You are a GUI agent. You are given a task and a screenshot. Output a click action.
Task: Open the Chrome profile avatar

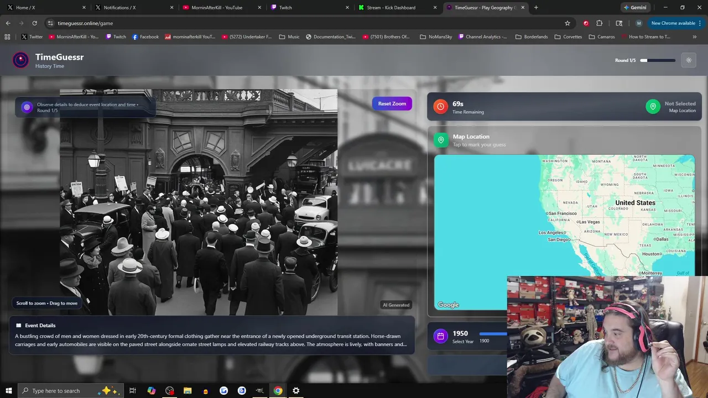point(639,23)
